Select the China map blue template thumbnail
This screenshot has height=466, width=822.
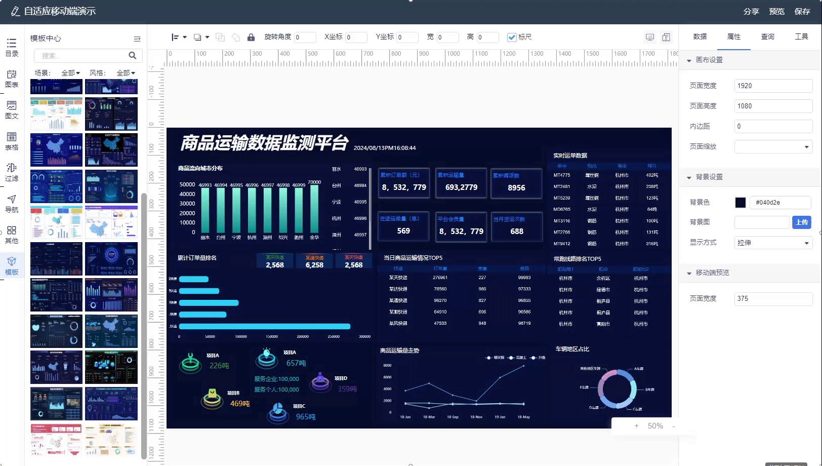click(x=56, y=150)
